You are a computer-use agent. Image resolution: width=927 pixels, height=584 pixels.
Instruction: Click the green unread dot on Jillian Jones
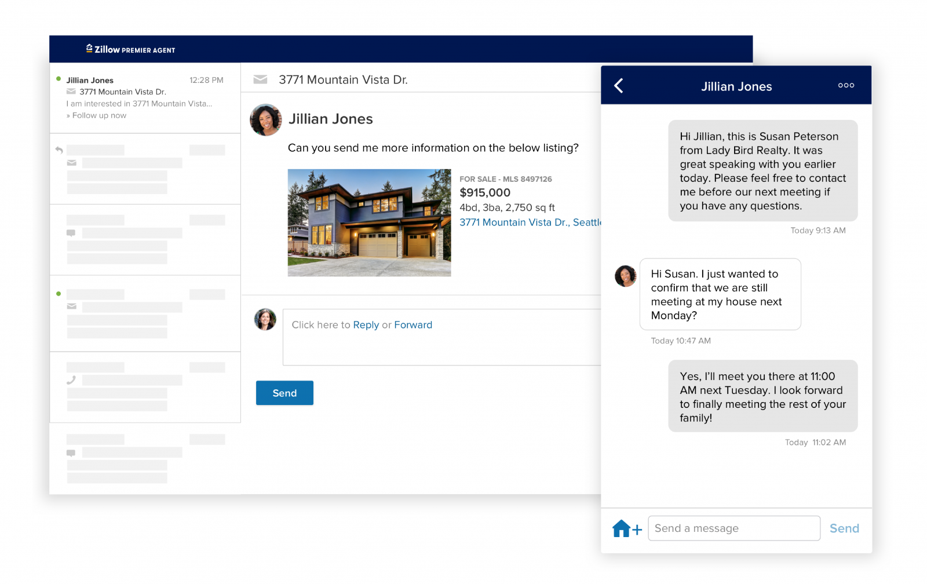click(x=59, y=79)
